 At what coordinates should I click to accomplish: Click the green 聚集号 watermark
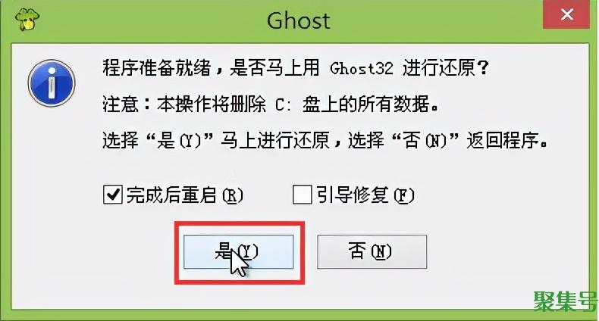tap(565, 301)
